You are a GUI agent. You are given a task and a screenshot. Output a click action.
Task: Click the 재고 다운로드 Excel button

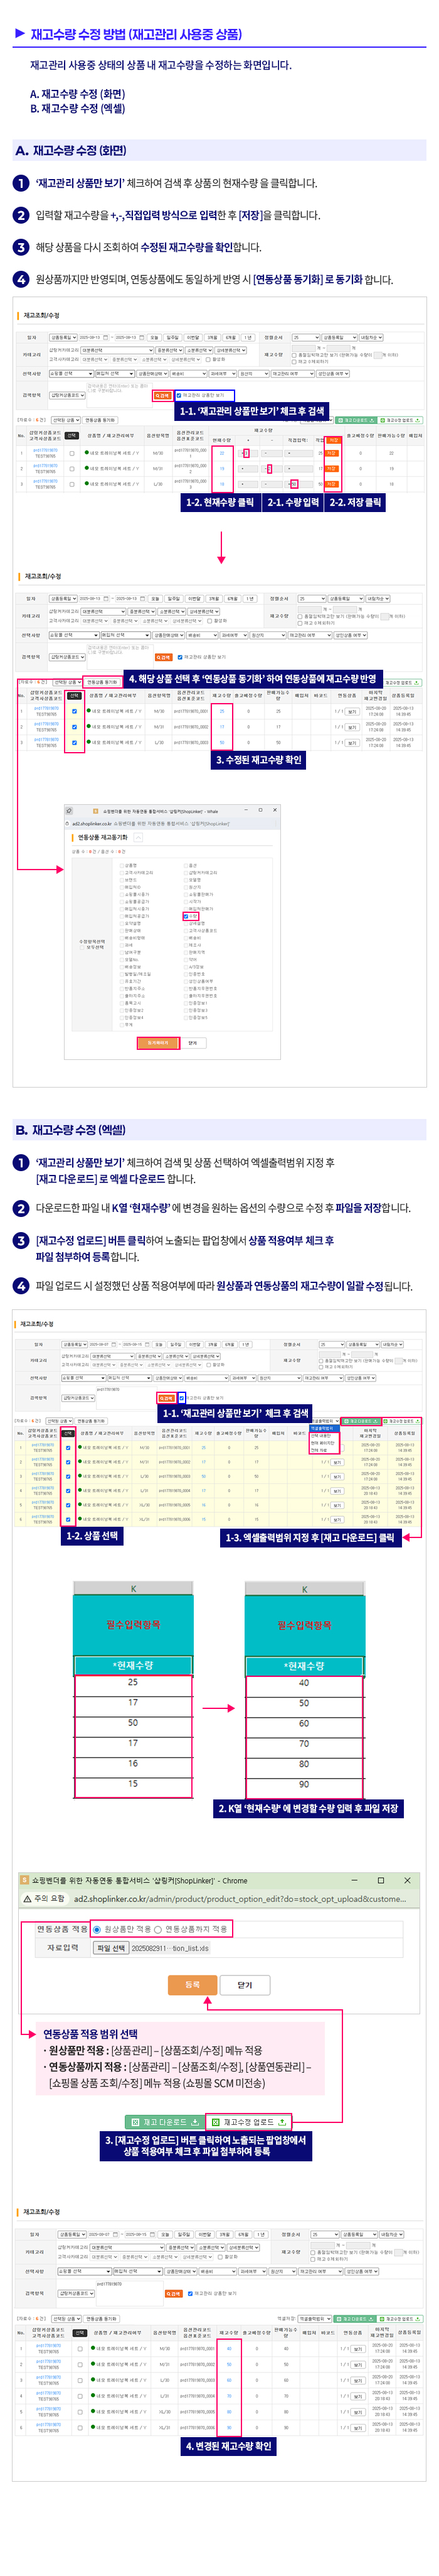click(164, 2121)
